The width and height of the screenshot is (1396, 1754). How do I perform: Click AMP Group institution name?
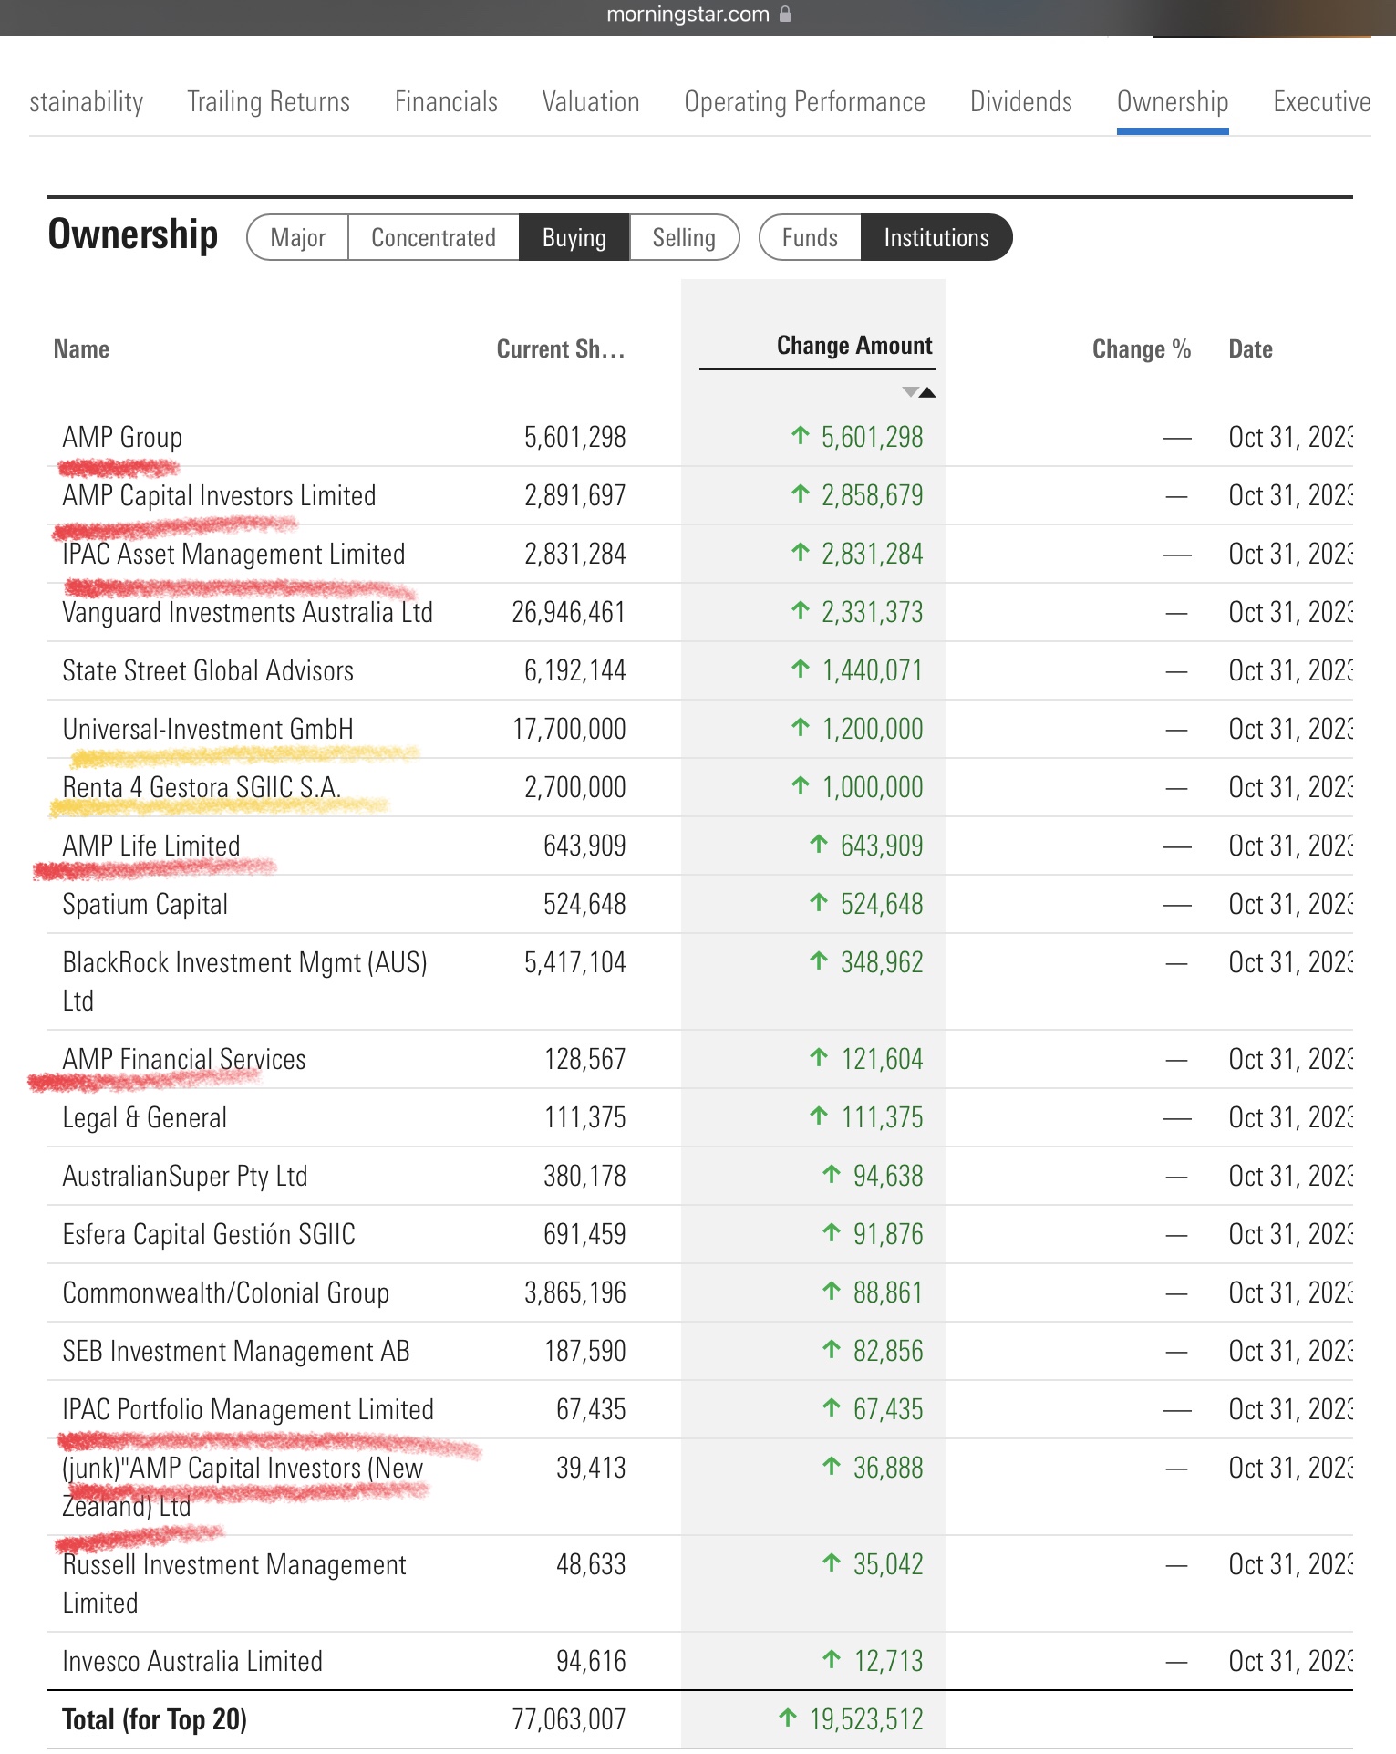[x=122, y=437]
